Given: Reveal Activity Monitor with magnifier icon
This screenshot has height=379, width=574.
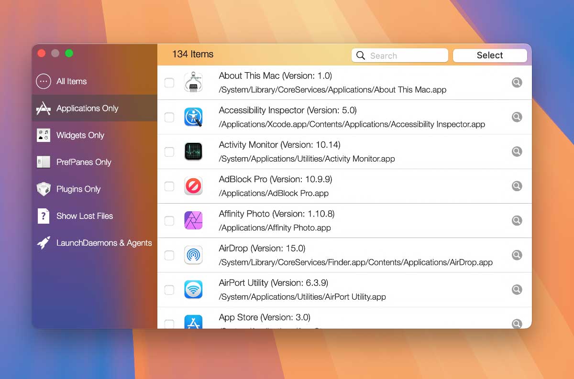Looking at the screenshot, I should point(517,152).
